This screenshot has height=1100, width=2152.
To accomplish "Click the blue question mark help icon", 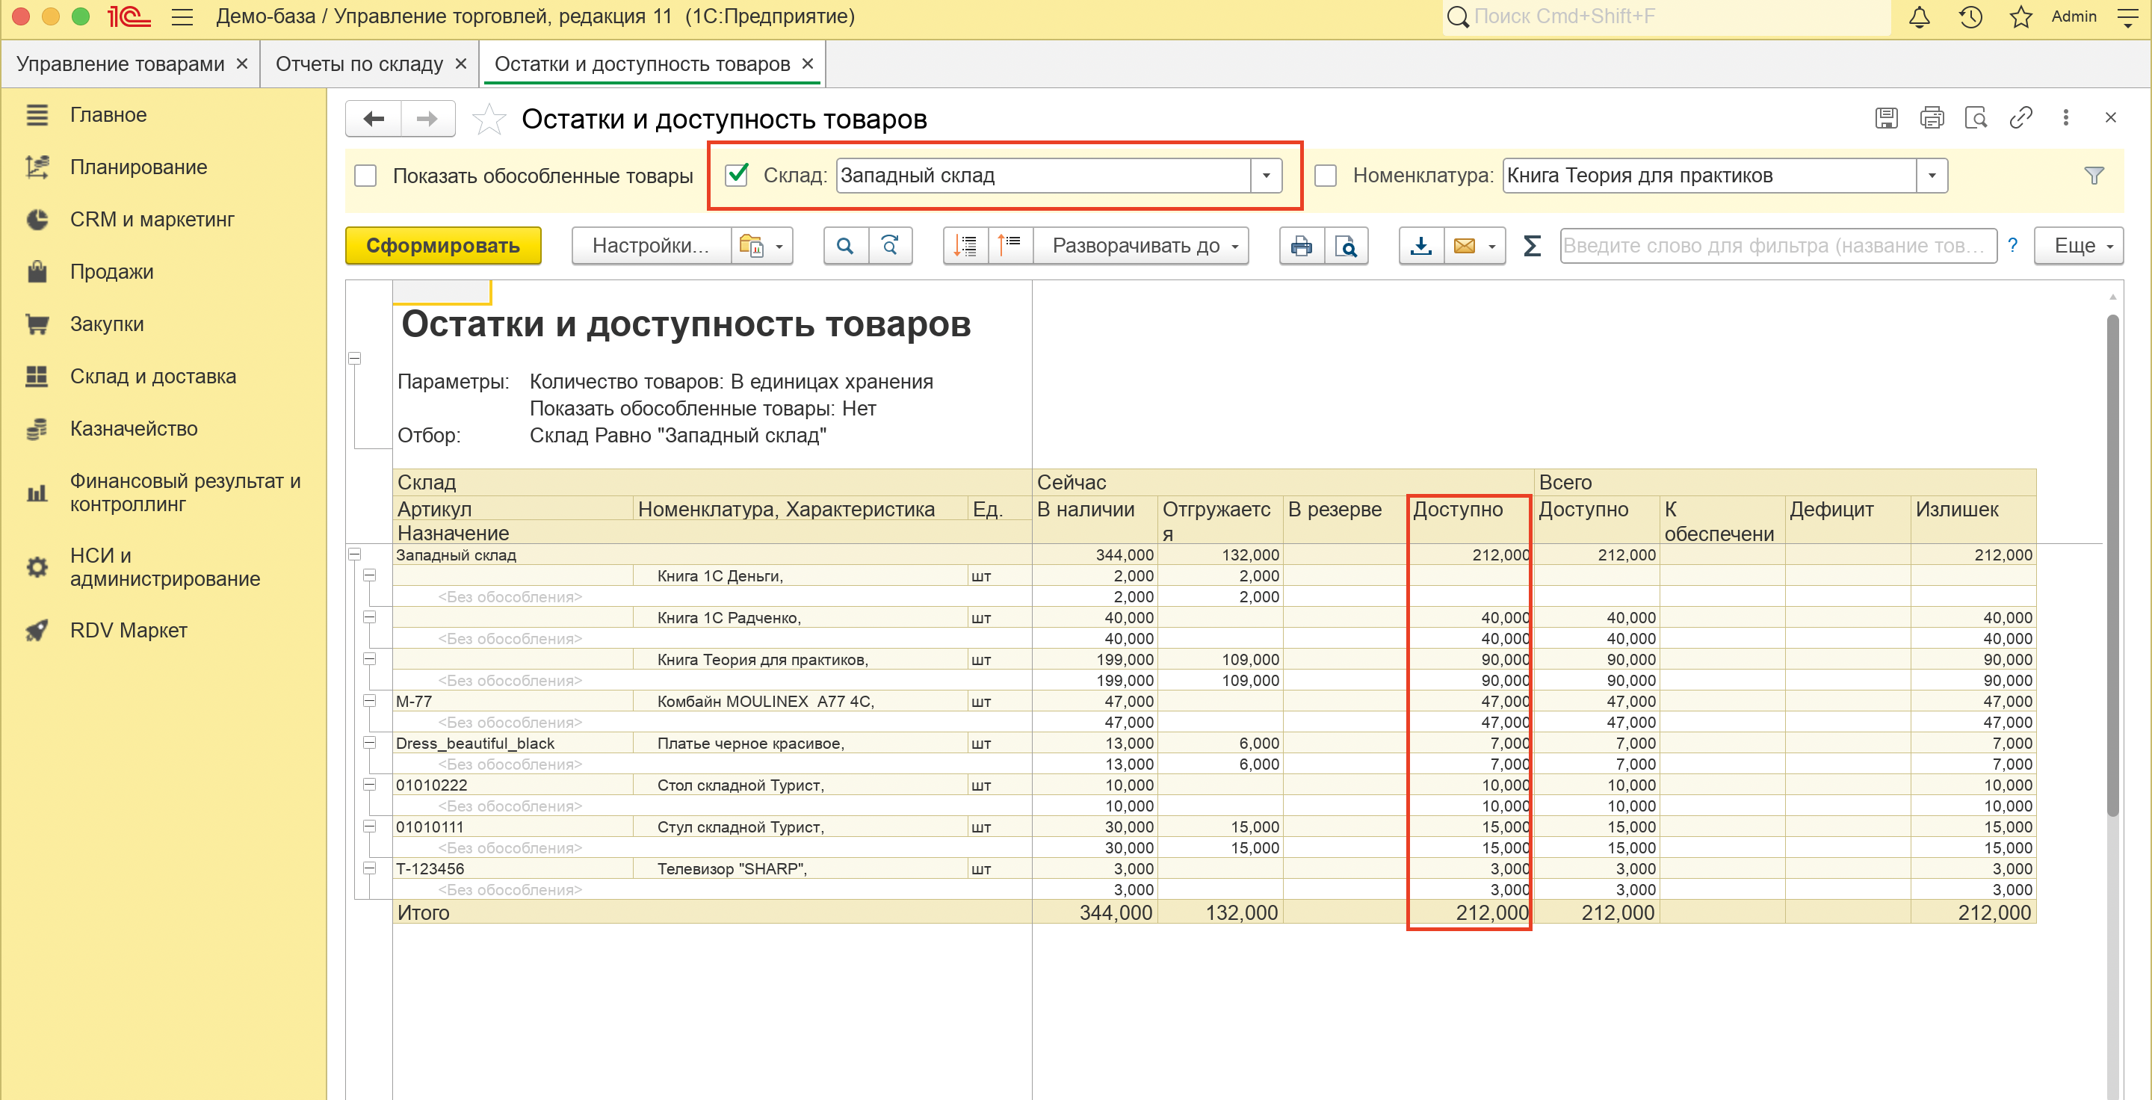I will [2012, 246].
